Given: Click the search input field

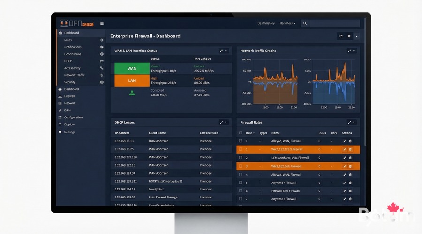Looking at the screenshot, I should click(334, 23).
